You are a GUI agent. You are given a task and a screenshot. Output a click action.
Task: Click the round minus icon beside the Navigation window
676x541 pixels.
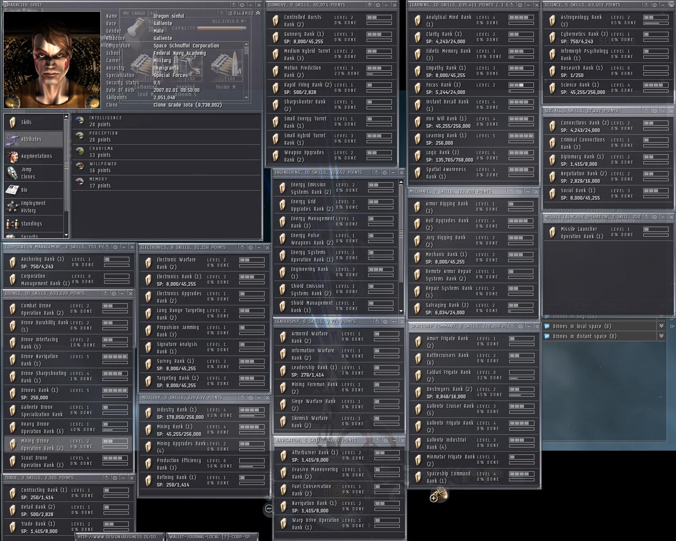[x=269, y=508]
